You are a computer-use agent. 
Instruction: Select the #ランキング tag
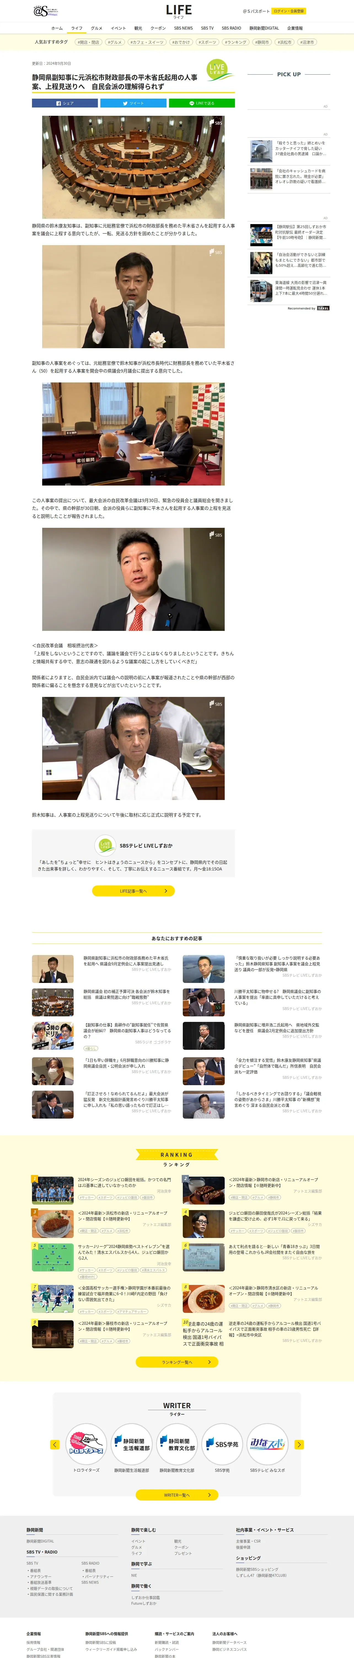[x=235, y=42]
